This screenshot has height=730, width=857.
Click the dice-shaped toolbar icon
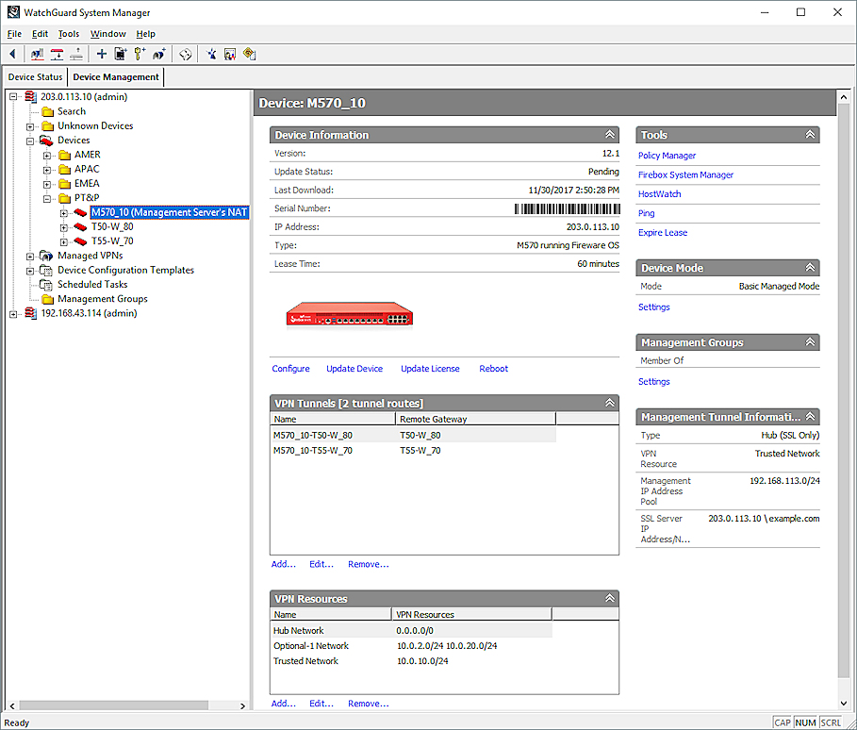[185, 54]
